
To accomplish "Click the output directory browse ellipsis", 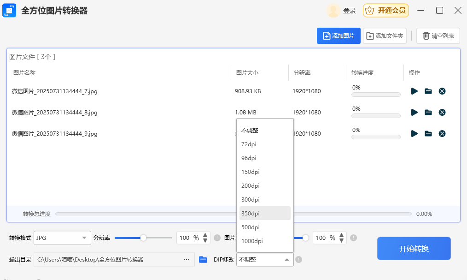I will pos(187,260).
